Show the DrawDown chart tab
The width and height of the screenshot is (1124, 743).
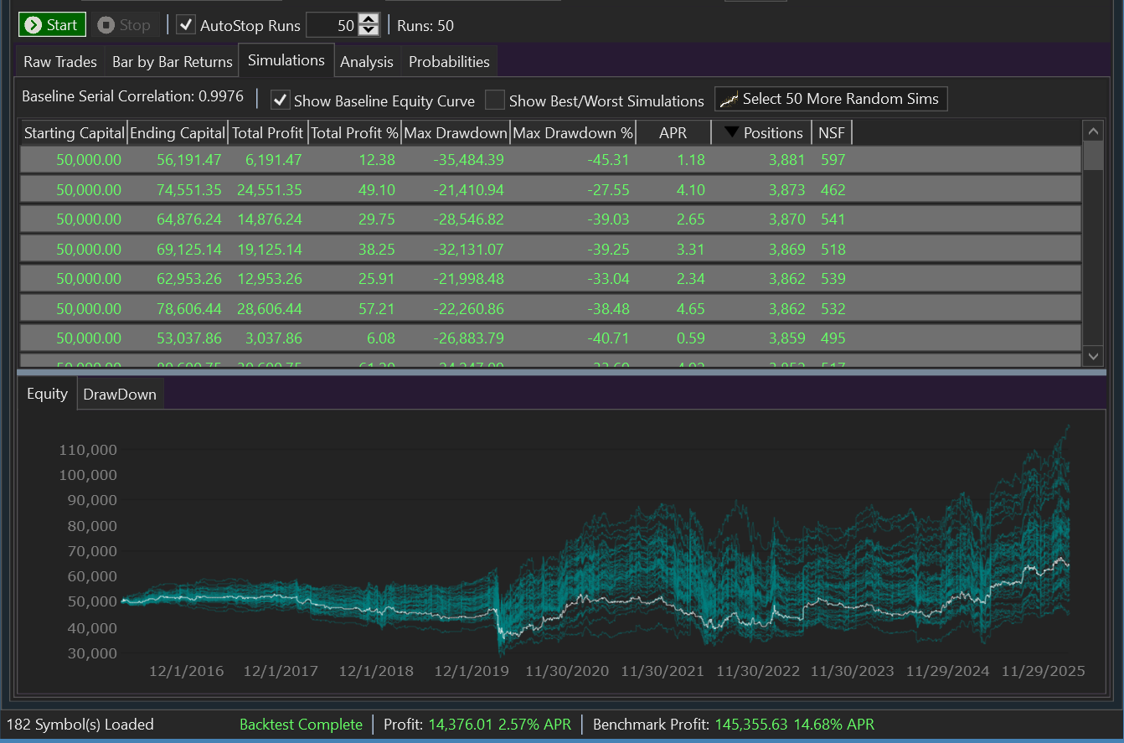120,395
